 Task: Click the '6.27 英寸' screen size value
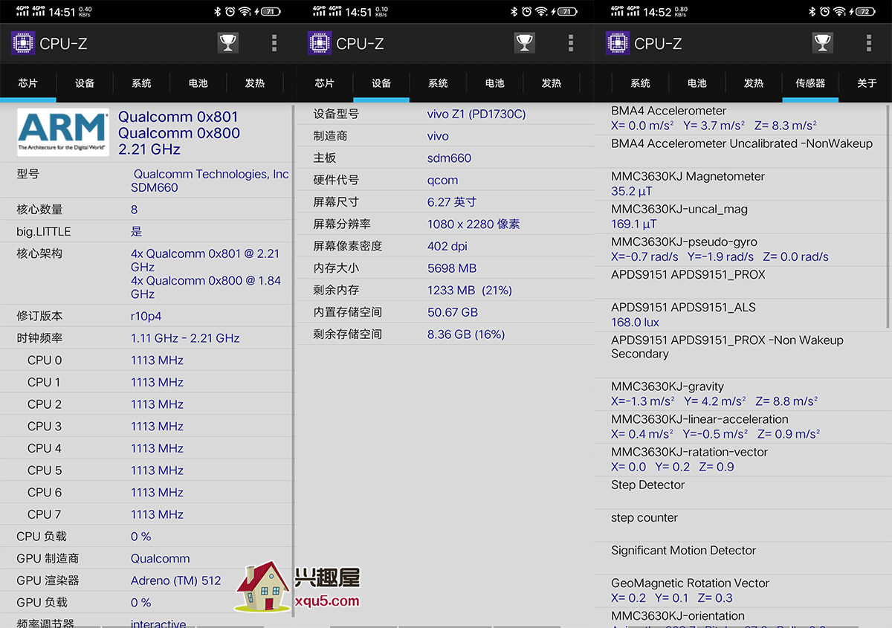(x=452, y=201)
